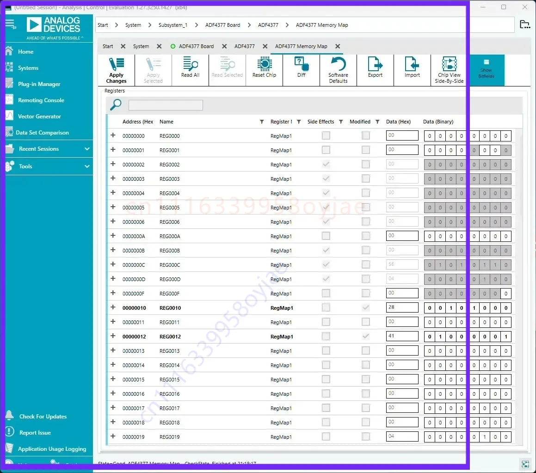
Task: Edit Data (Hex) field of REG0012
Action: click(x=402, y=336)
